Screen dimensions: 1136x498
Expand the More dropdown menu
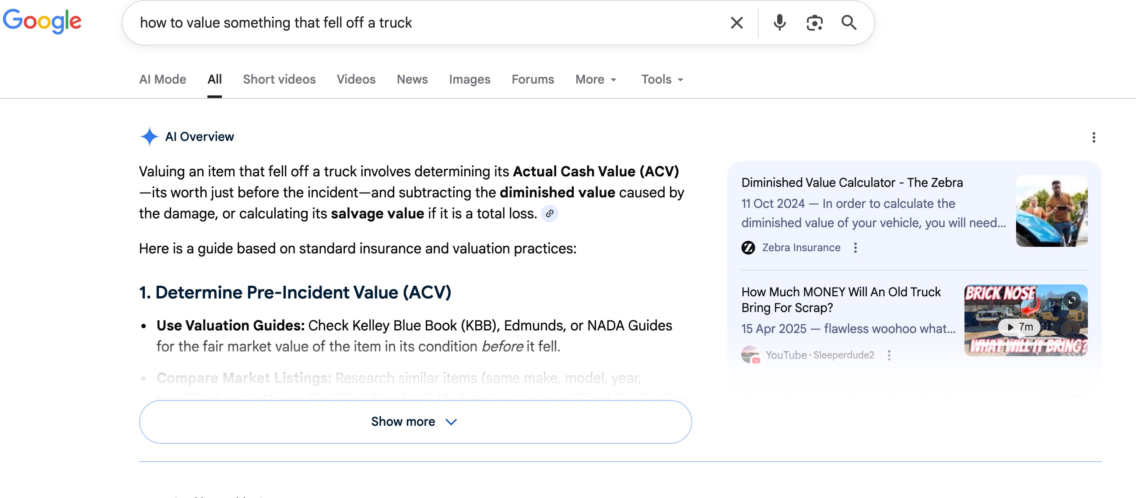[596, 79]
